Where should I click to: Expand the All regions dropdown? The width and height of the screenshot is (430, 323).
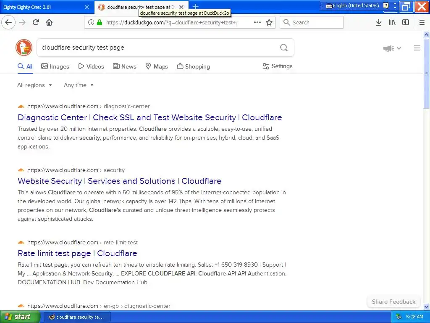34,85
